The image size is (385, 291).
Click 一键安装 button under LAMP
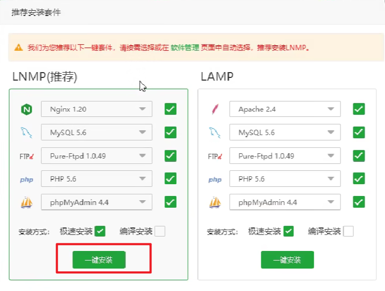[x=287, y=259]
